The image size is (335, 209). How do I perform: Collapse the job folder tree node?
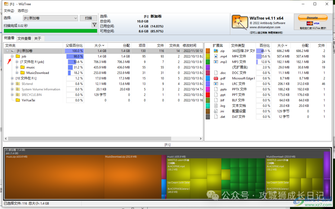12,56
